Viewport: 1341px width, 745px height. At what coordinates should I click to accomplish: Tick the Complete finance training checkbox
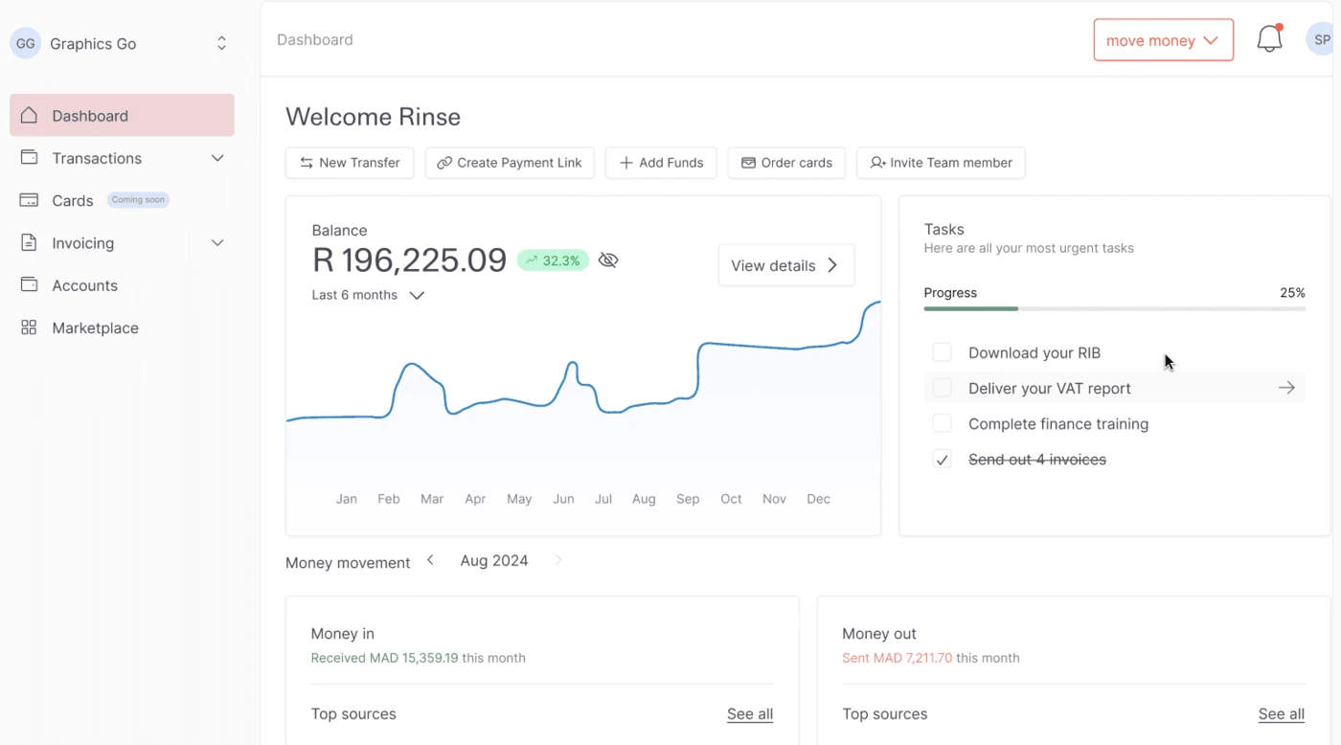(943, 423)
